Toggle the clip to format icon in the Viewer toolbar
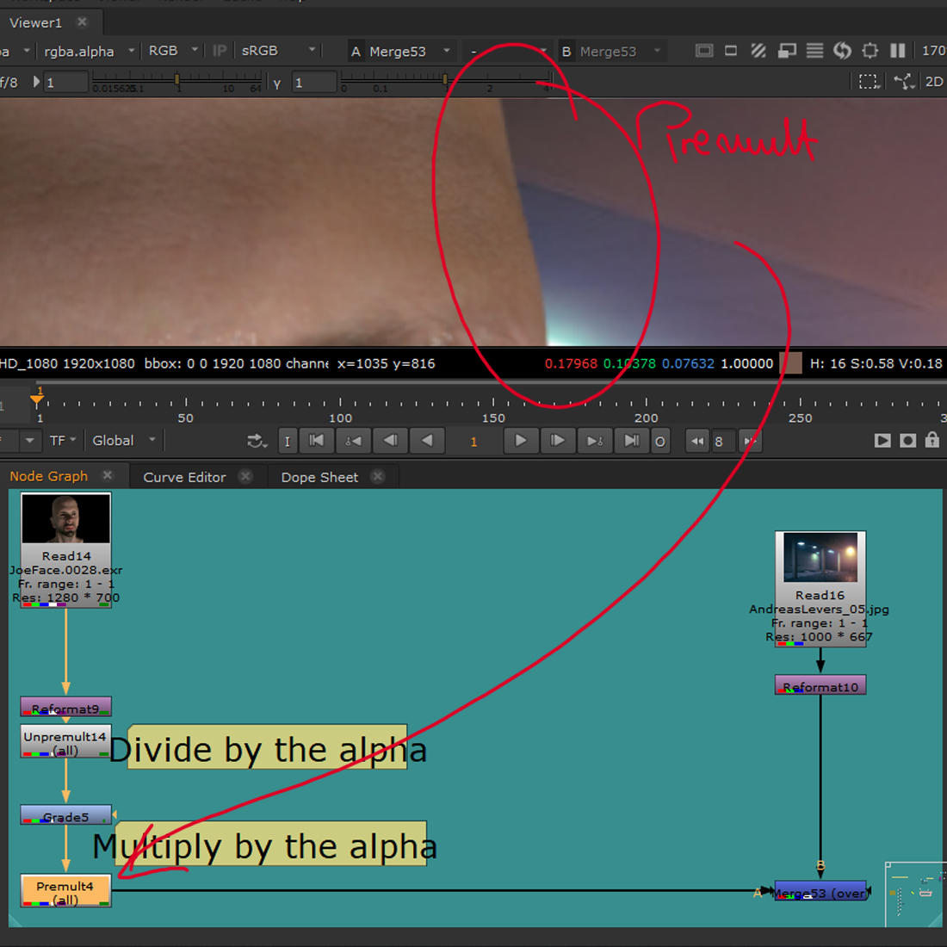The width and height of the screenshot is (947, 947). (704, 51)
